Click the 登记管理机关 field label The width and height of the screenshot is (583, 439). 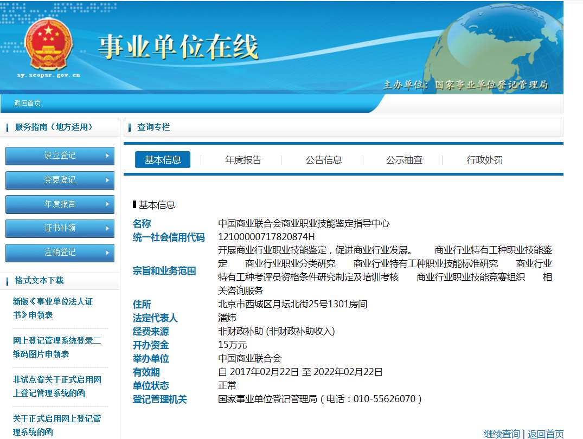159,399
